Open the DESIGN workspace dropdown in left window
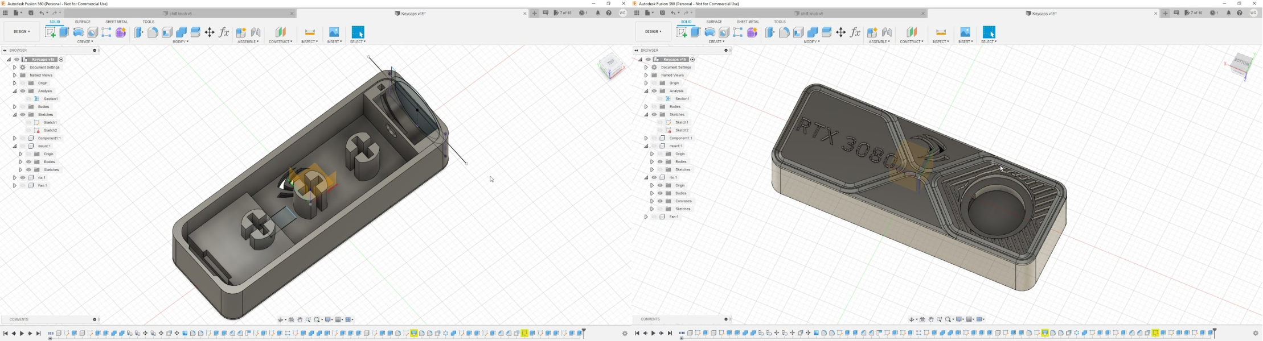The image size is (1263, 341). pyautogui.click(x=22, y=32)
